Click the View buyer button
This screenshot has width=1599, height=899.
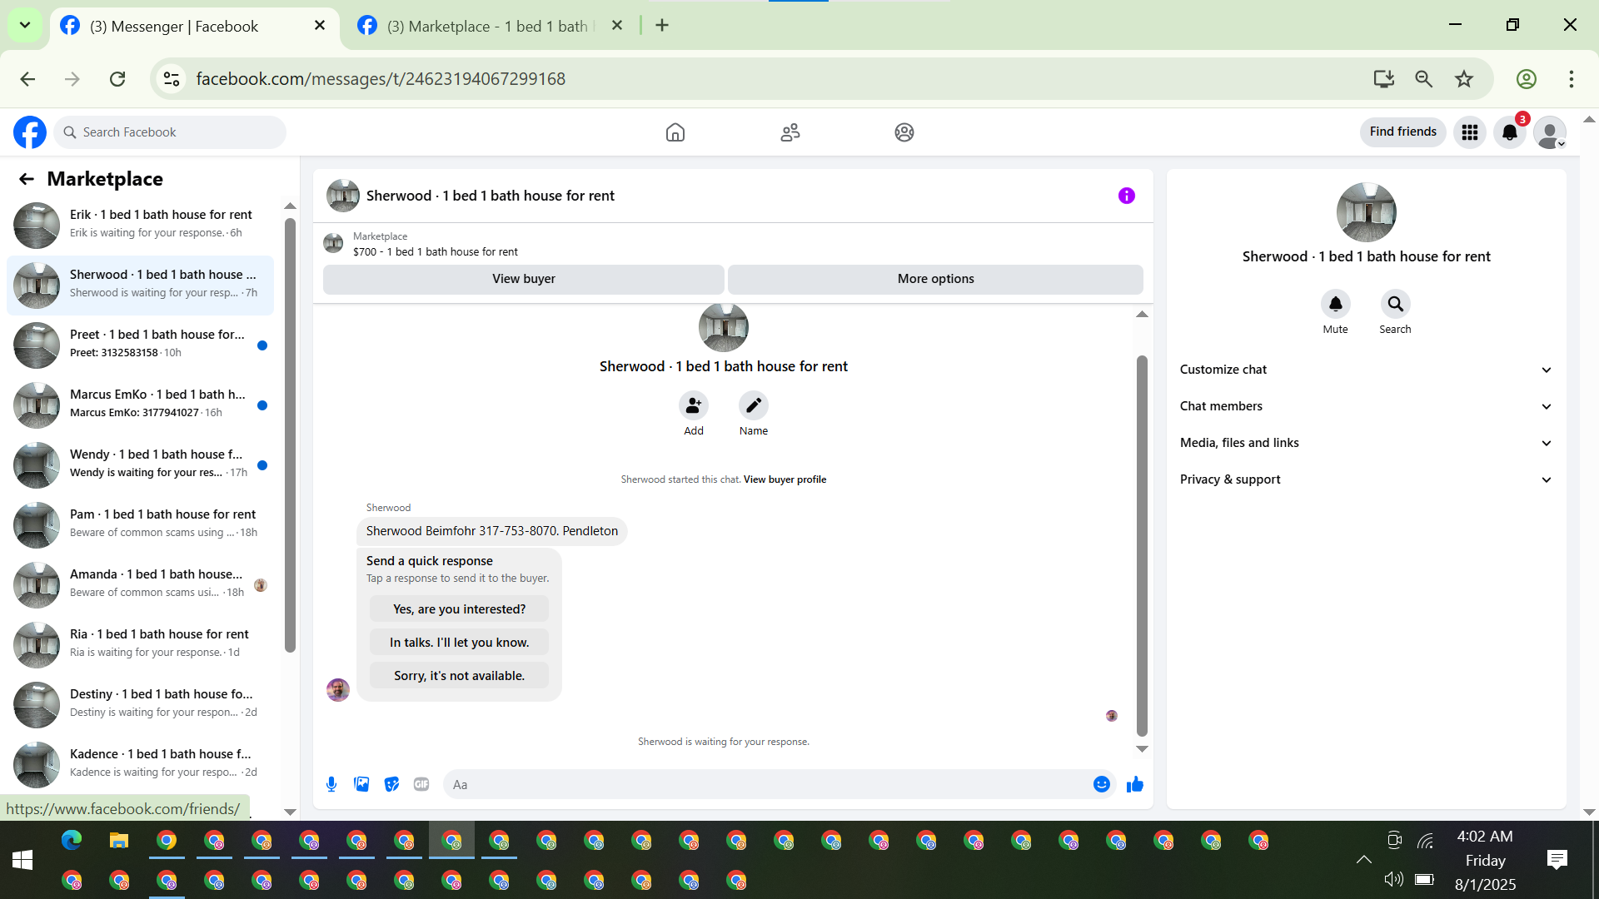coord(523,279)
